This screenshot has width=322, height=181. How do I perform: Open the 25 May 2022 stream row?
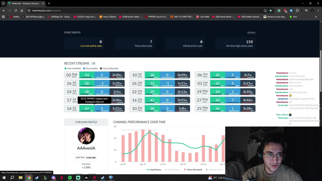[x=225, y=109]
